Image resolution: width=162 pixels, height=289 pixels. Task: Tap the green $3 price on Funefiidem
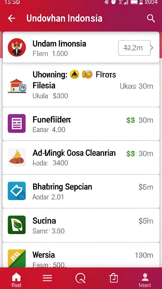click(130, 120)
